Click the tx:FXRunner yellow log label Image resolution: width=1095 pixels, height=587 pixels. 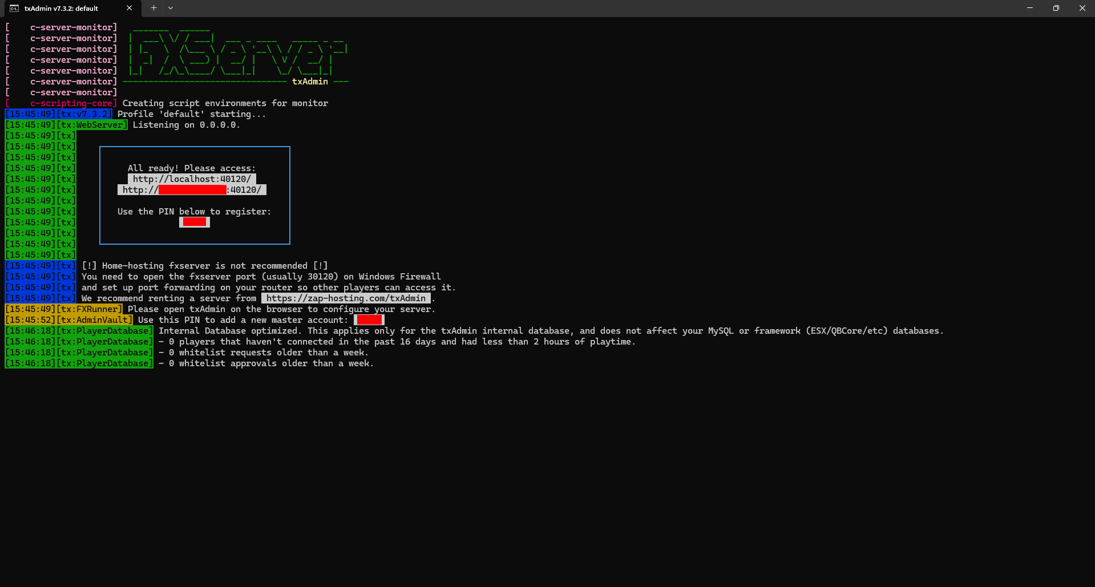(x=90, y=309)
